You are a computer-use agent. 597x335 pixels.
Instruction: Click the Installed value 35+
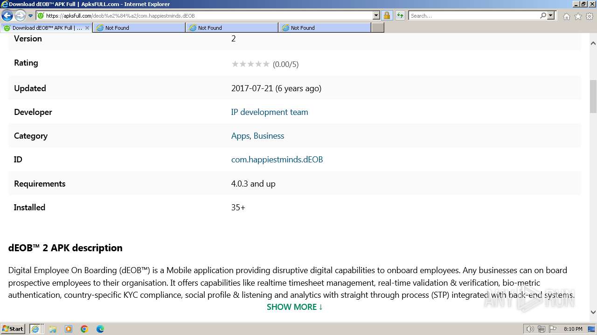click(238, 208)
